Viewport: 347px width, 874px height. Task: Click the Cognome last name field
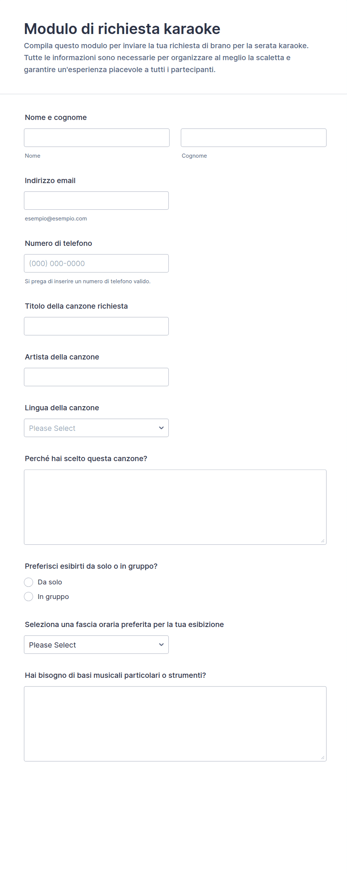(x=253, y=138)
